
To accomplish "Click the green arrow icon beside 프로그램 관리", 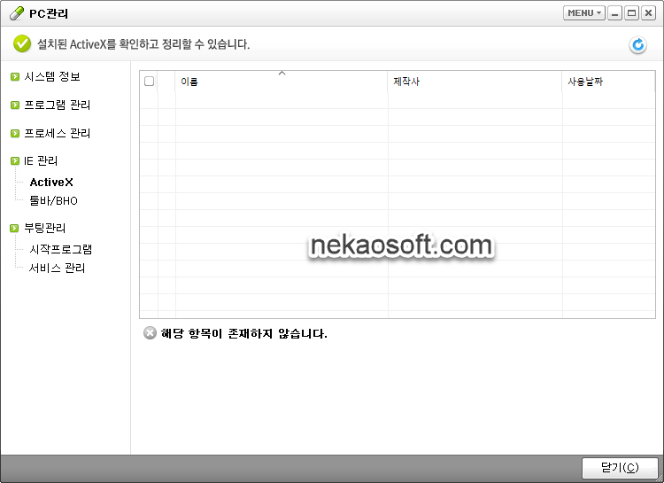I will [x=15, y=105].
